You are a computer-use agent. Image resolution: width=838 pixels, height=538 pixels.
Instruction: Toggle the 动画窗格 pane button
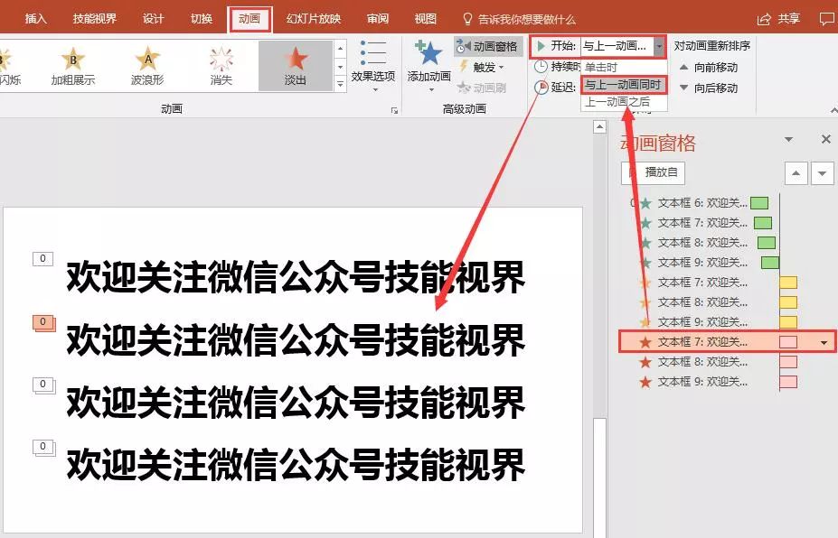pos(488,46)
